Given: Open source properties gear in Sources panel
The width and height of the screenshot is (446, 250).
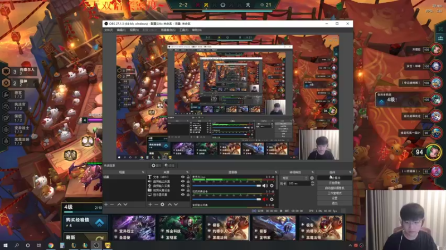Looking at the screenshot, I should pyautogui.click(x=162, y=204).
